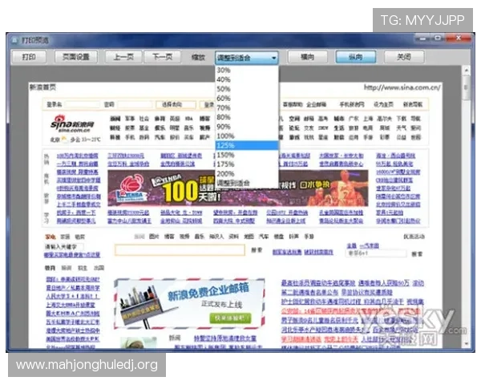Screen dimensions: 481x385
Task: Select 200% zoom option
Action: click(x=247, y=174)
